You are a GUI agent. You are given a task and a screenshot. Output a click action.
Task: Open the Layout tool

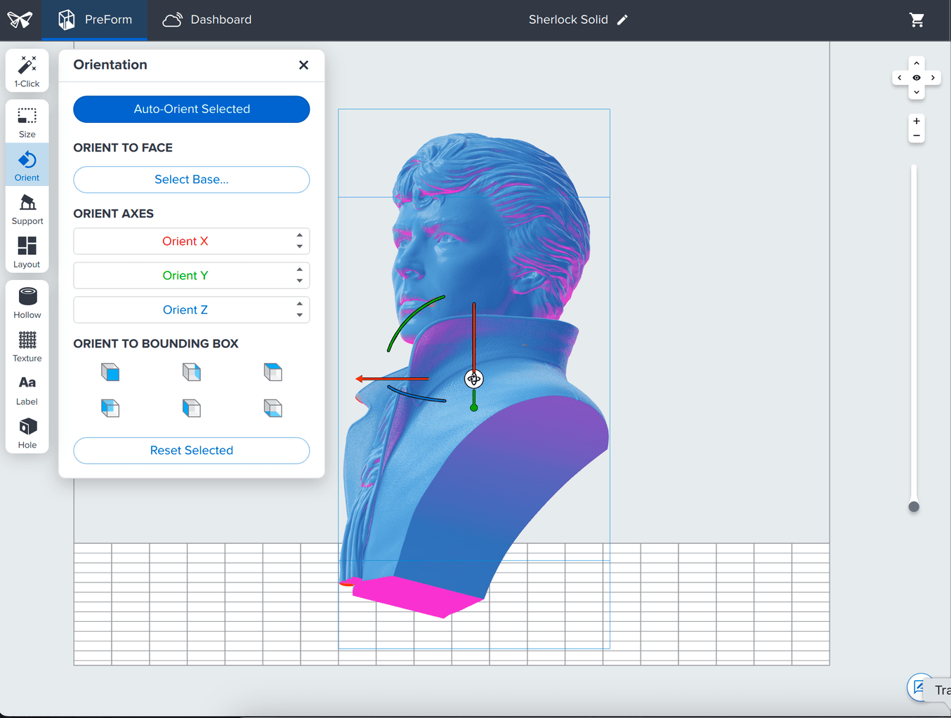pos(27,252)
